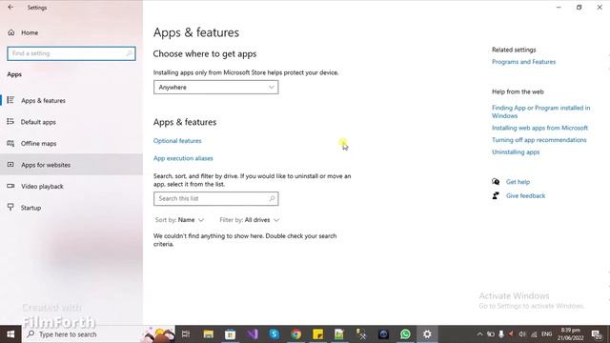Open Microsoft Store from the taskbar
Image resolution: width=610 pixels, height=343 pixels.
(x=230, y=334)
